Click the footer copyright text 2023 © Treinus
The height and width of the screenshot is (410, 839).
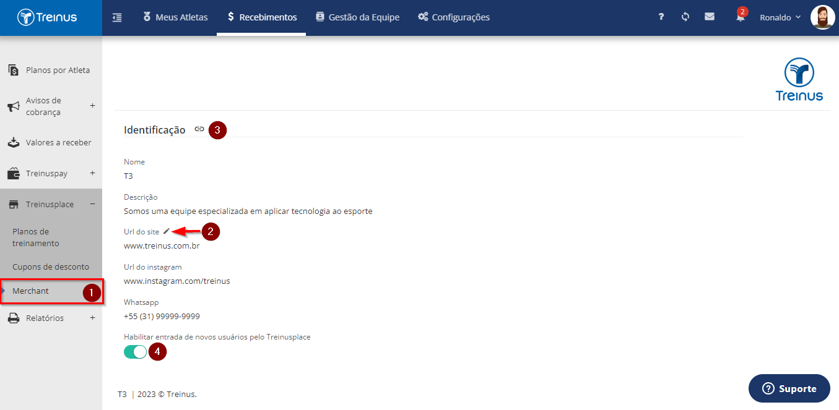167,394
